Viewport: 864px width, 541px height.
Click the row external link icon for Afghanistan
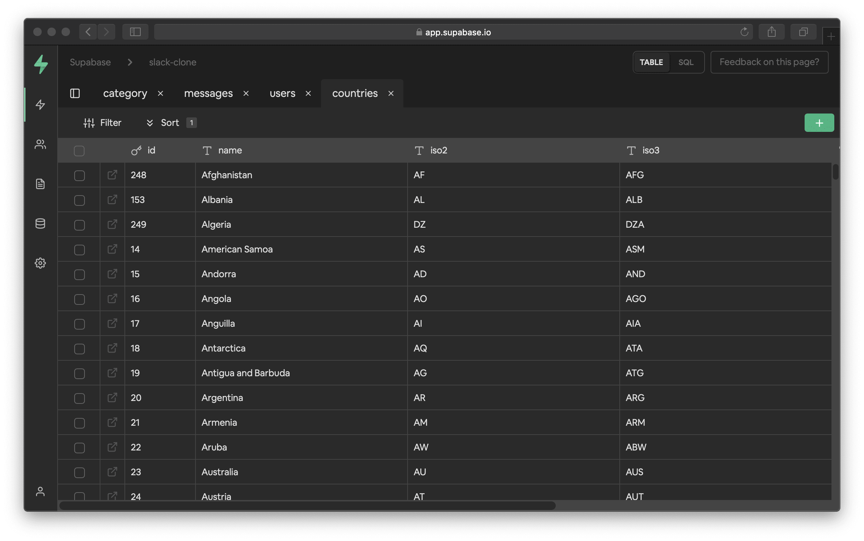pos(112,175)
